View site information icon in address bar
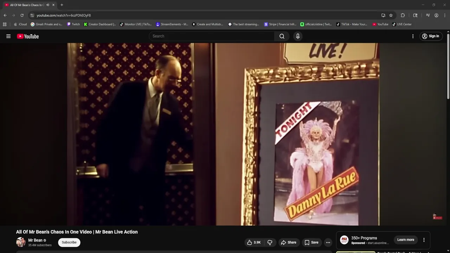Screen dimensions: 450x253 coord(32,15)
